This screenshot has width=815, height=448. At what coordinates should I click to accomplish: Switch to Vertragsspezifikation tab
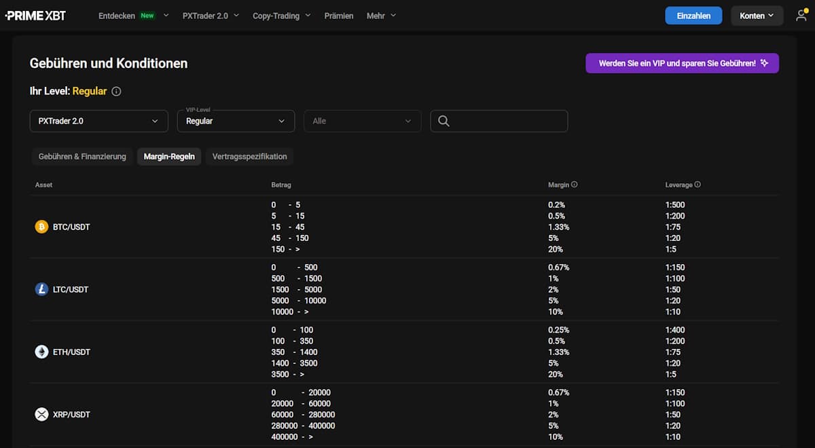pos(249,156)
